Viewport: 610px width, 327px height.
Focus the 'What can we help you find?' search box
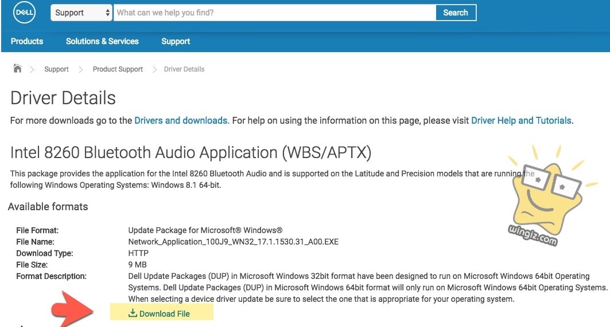[275, 13]
